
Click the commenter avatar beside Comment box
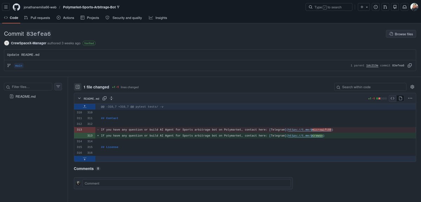click(78, 183)
